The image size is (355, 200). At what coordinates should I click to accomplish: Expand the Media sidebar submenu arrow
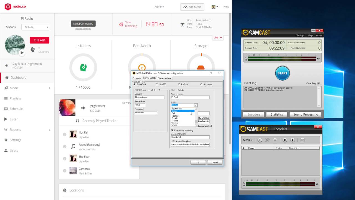[x=50, y=88]
